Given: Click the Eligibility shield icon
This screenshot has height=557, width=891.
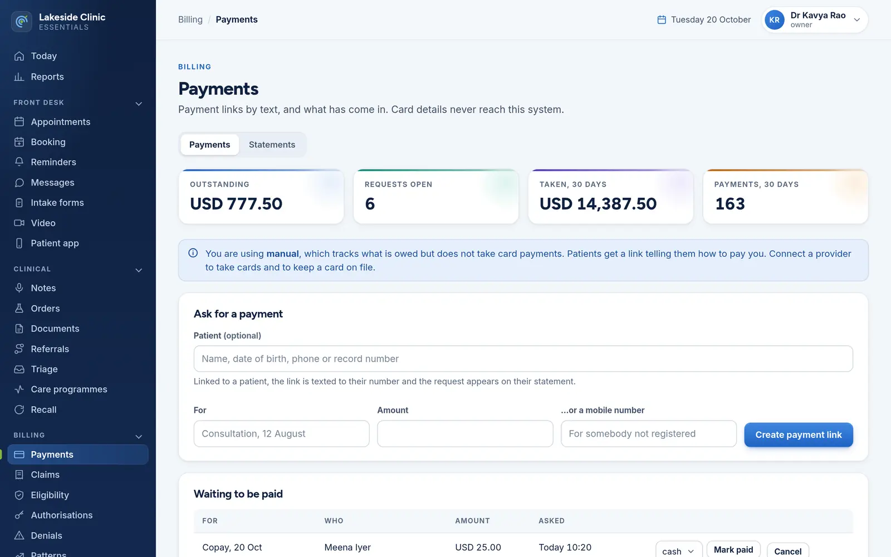Looking at the screenshot, I should tap(19, 495).
